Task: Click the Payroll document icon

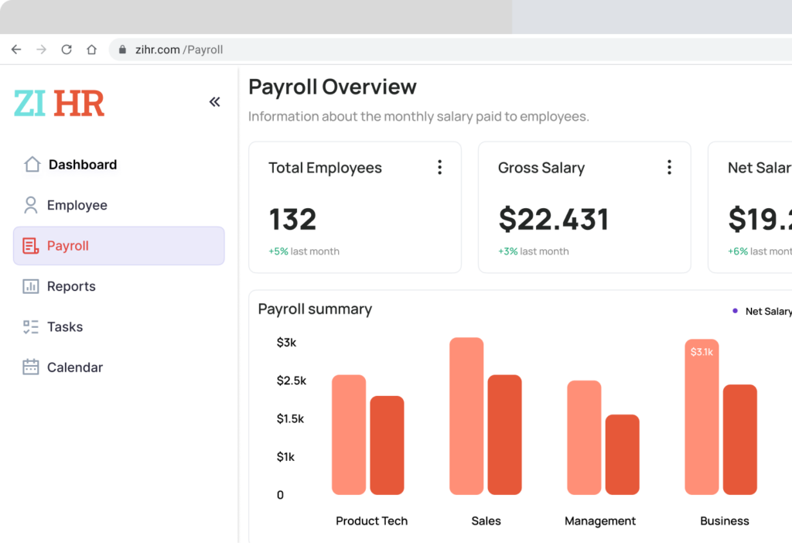Action: (x=31, y=246)
